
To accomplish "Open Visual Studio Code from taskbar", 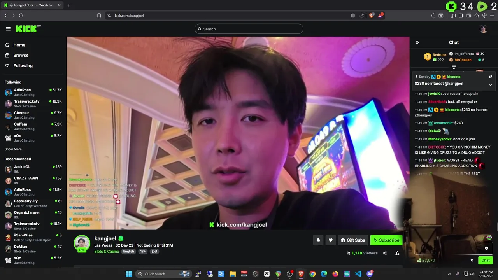I will click(358, 274).
